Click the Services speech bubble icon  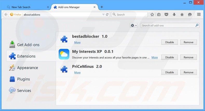[x=12, y=90]
